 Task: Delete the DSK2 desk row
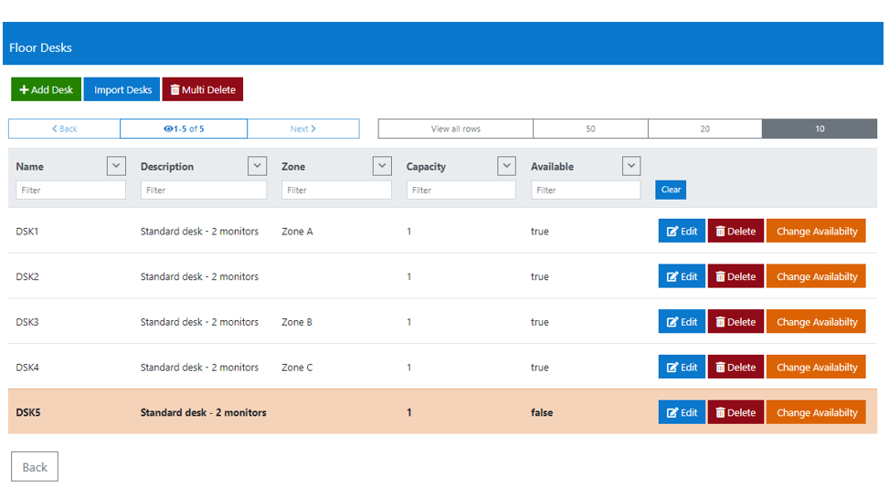point(736,276)
